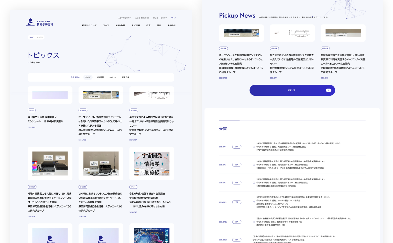Click the 入進学希望の方へ header link

pyautogui.click(x=124, y=18)
